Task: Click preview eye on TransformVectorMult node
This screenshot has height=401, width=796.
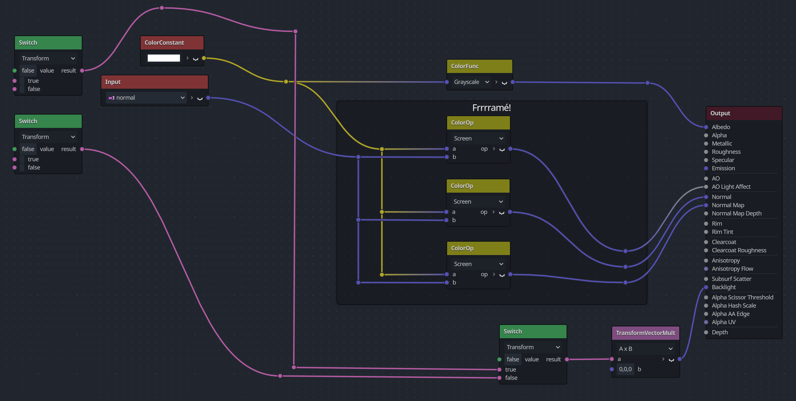Action: tap(671, 359)
